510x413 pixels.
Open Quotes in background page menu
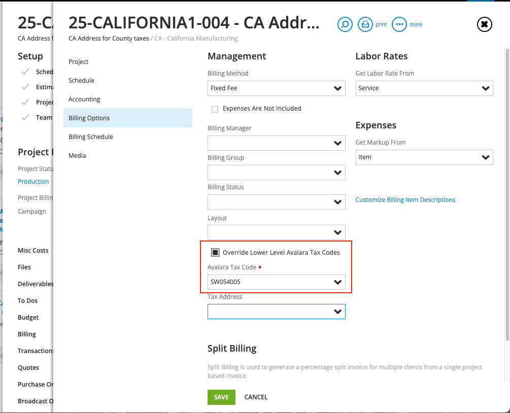pos(28,368)
